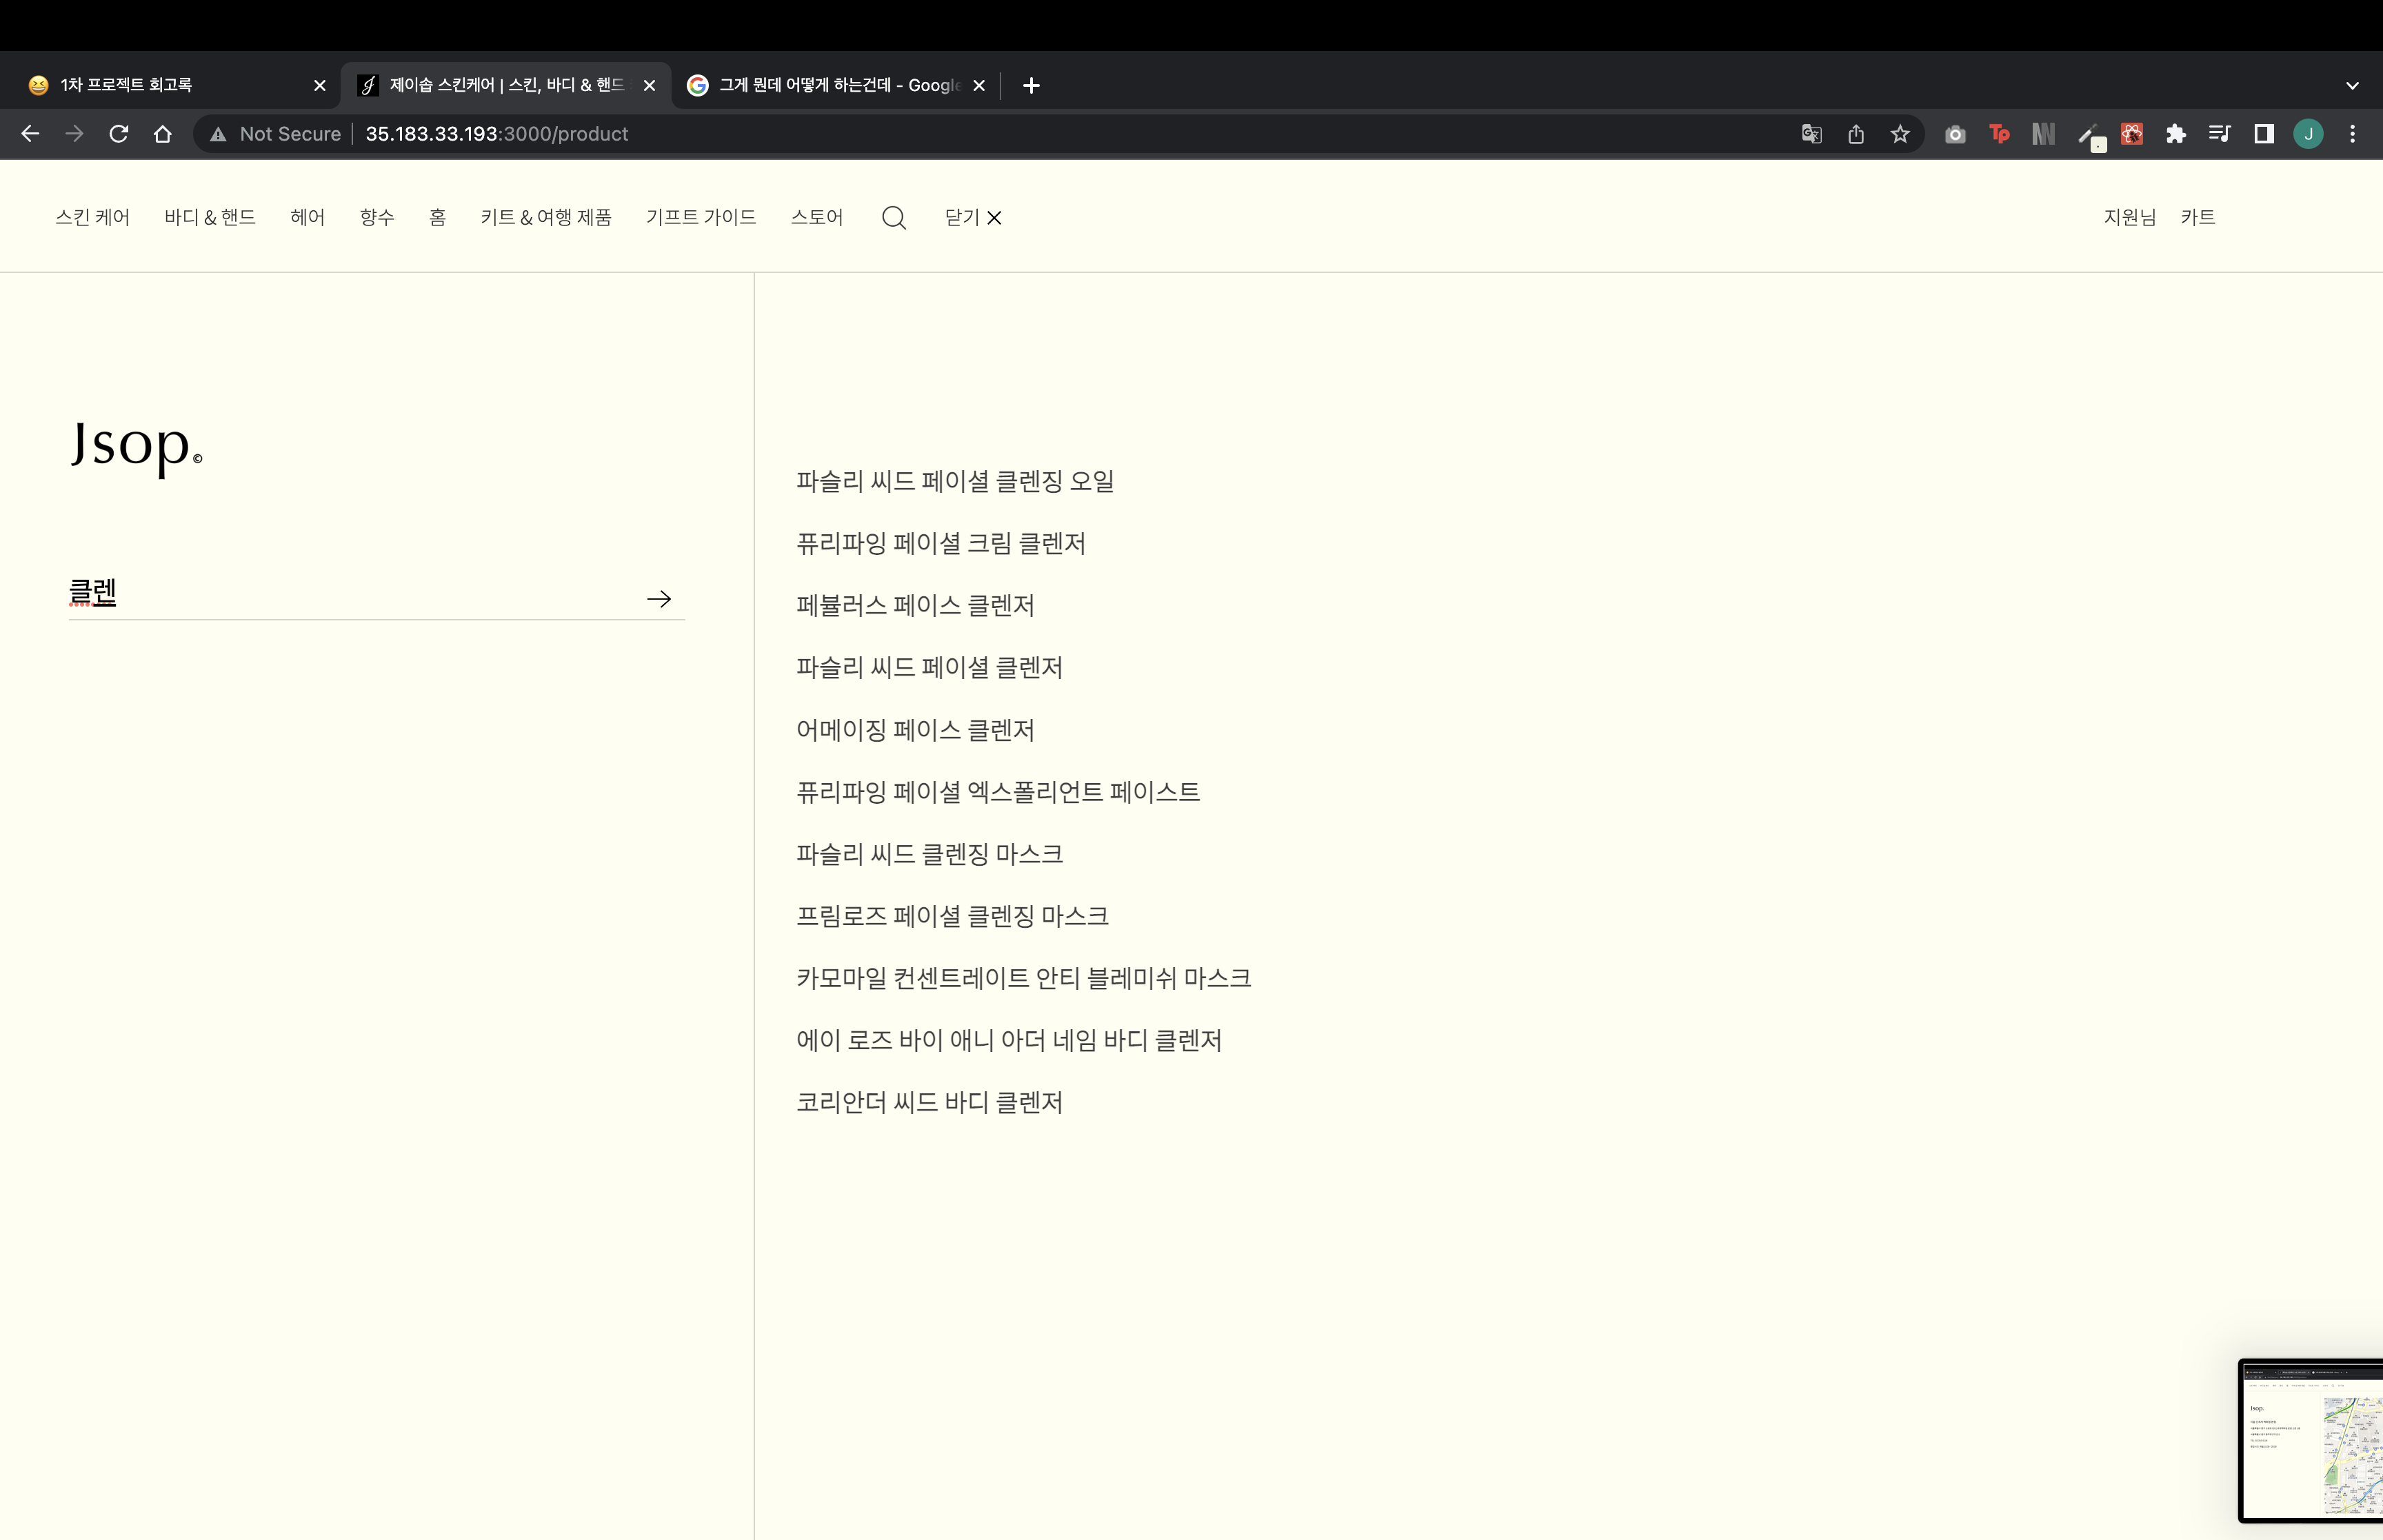Click the 클렌 search input field
The width and height of the screenshot is (2383, 1540).
point(350,594)
